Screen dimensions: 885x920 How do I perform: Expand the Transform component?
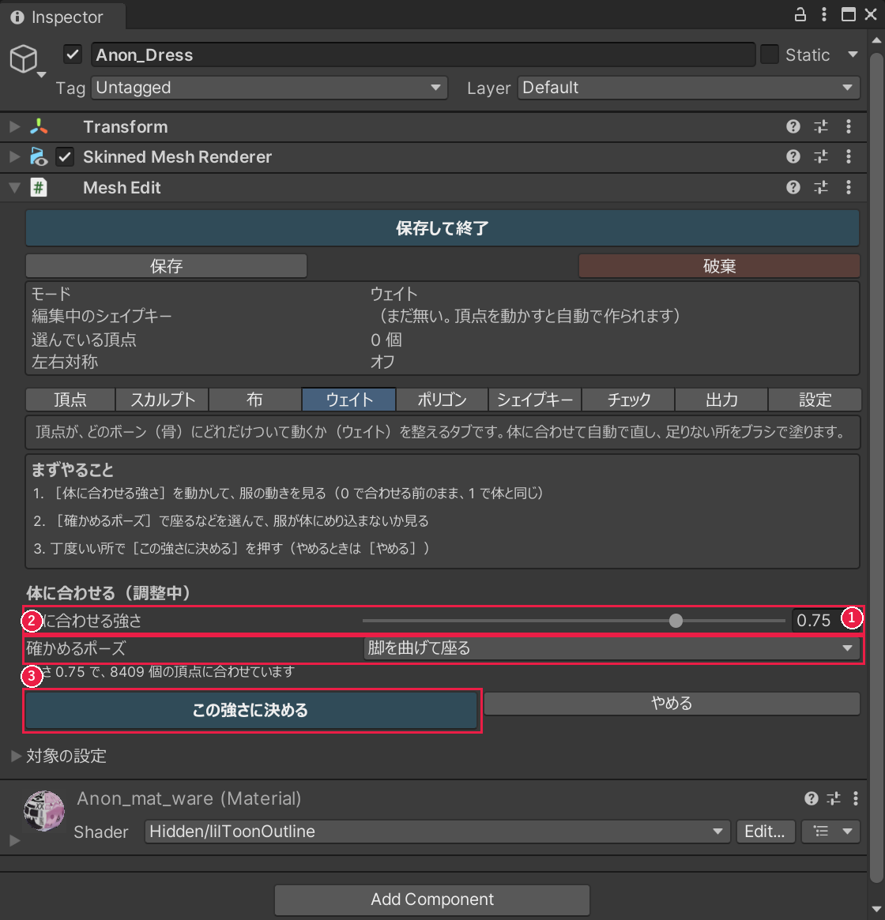pyautogui.click(x=15, y=126)
